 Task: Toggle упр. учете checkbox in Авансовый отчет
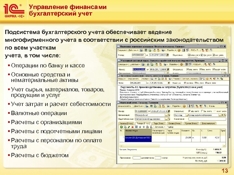(x=189, y=111)
